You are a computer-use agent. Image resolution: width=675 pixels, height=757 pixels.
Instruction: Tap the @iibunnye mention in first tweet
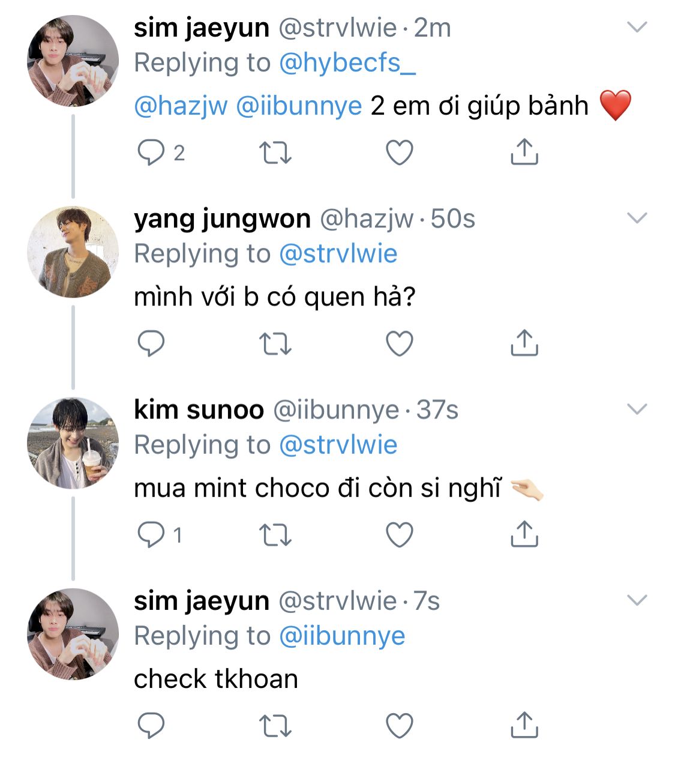(299, 106)
